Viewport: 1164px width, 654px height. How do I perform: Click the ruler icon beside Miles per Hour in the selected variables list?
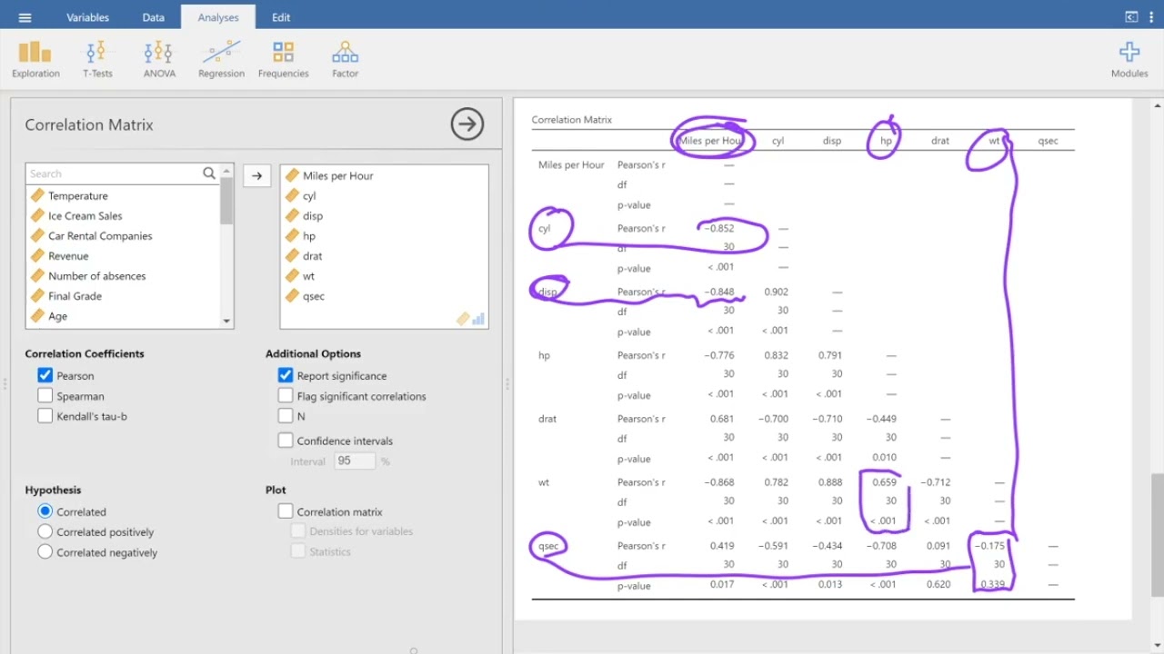coord(292,175)
